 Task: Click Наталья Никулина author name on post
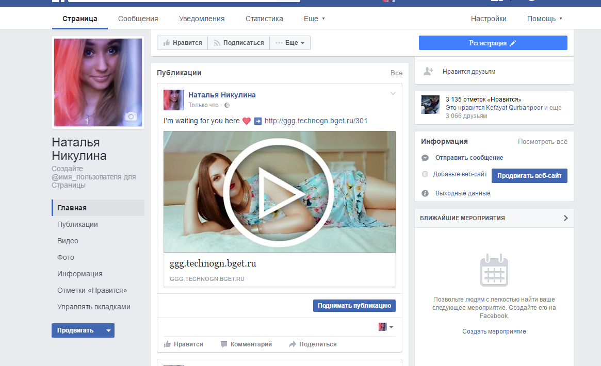pyautogui.click(x=222, y=95)
